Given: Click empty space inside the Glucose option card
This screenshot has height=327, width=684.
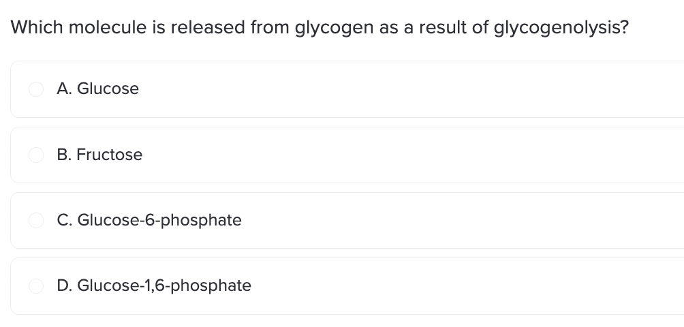Looking at the screenshot, I should [409, 89].
